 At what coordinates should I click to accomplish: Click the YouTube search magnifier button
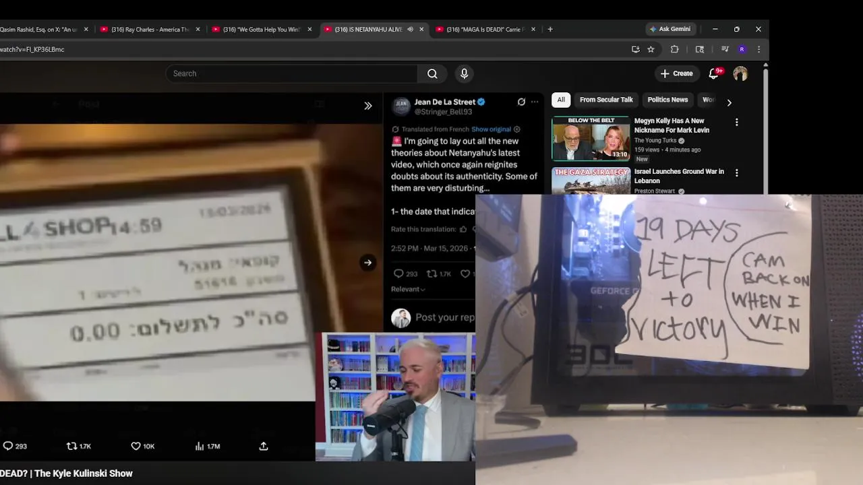pyautogui.click(x=432, y=73)
